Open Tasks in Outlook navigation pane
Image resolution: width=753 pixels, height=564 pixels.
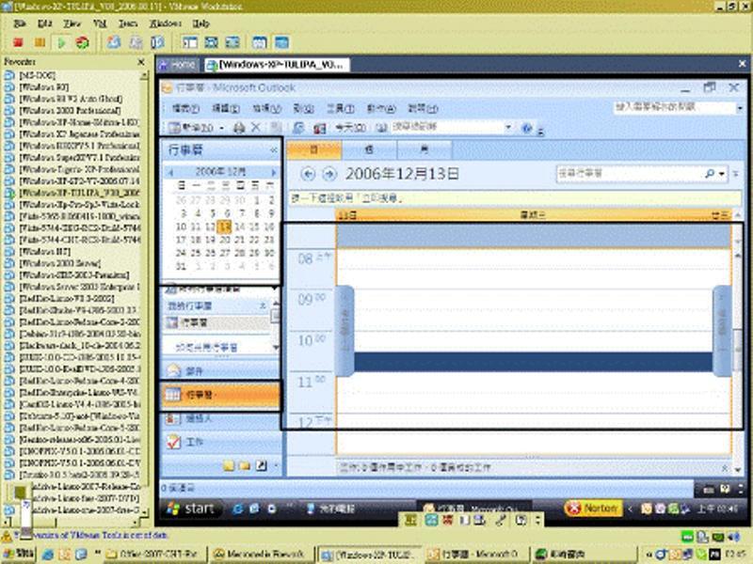click(x=220, y=442)
